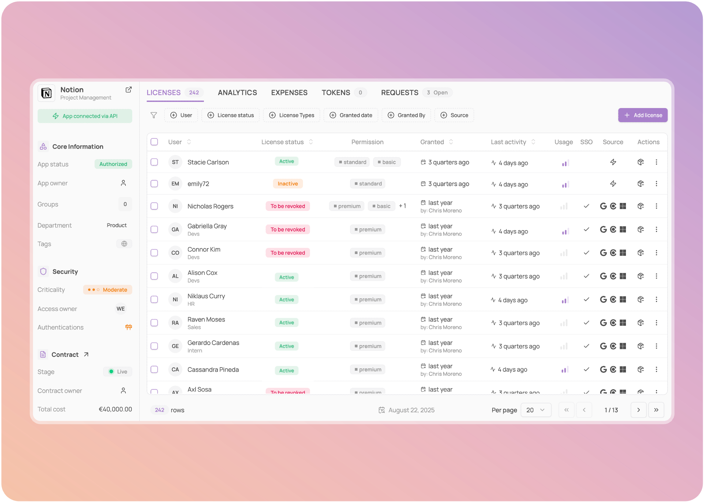Click the Authentications warning icon
704x502 pixels.
[x=129, y=327]
